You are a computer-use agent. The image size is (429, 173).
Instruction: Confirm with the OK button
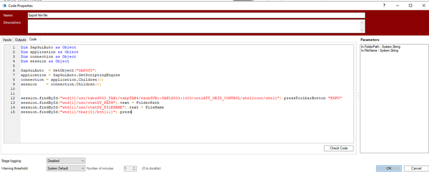(x=389, y=168)
